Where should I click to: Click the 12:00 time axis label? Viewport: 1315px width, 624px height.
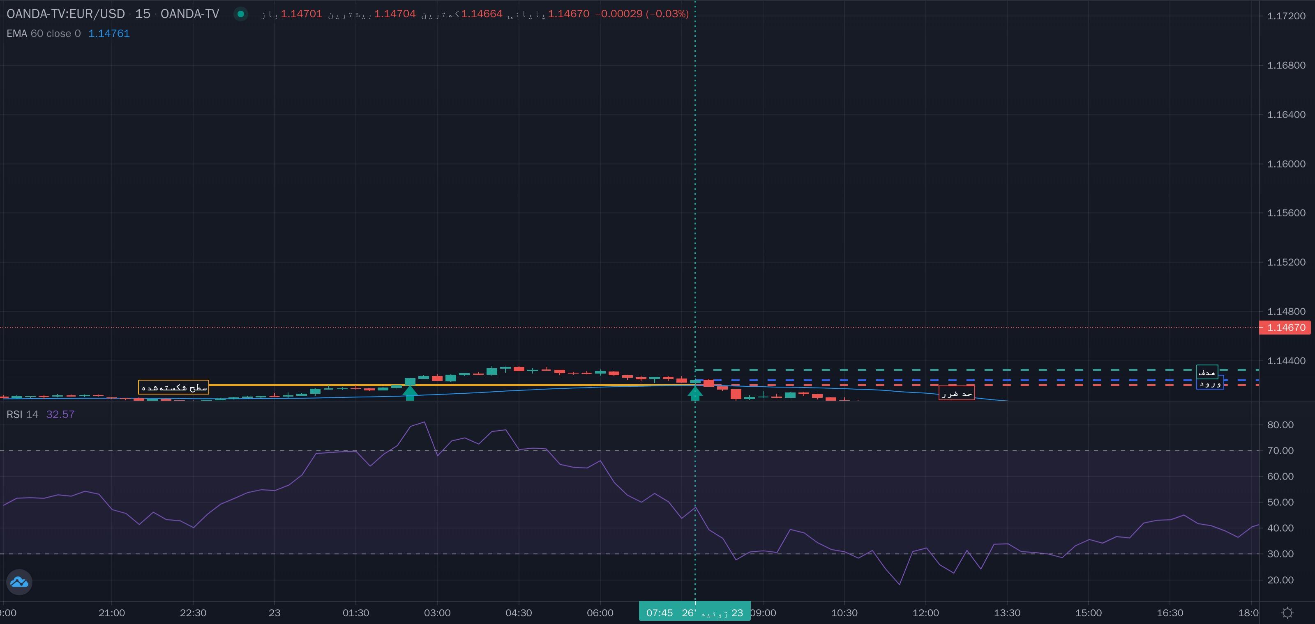tap(925, 613)
